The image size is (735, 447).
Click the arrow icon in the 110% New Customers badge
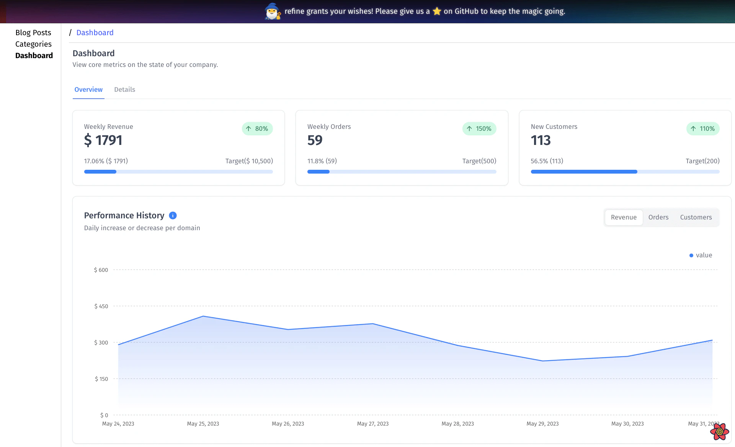[x=693, y=128]
